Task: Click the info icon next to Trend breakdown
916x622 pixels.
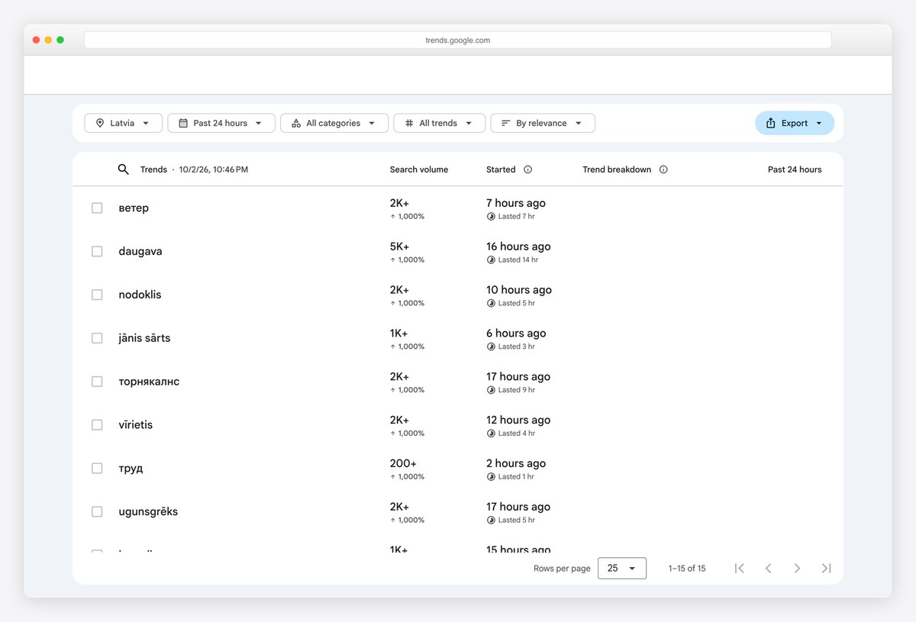Action: [x=663, y=169]
